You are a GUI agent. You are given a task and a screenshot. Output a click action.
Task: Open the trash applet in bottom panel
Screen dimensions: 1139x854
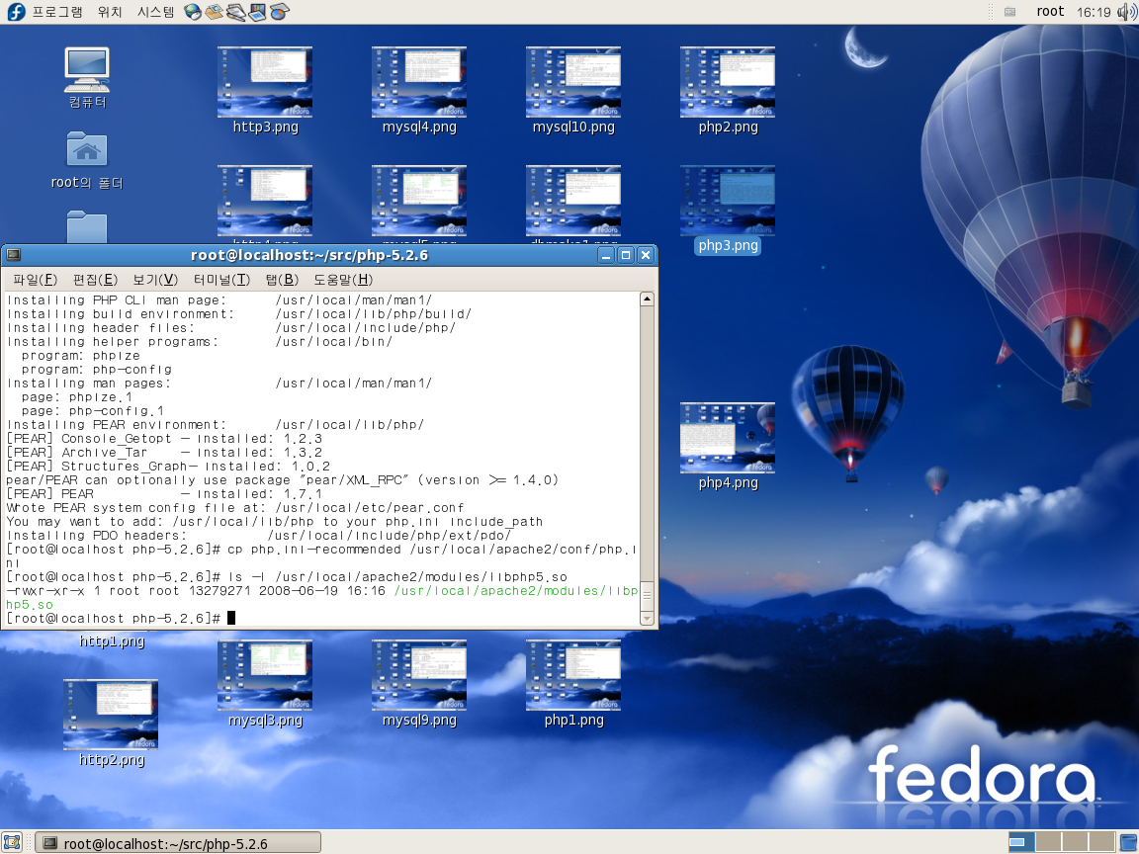click(x=1127, y=842)
